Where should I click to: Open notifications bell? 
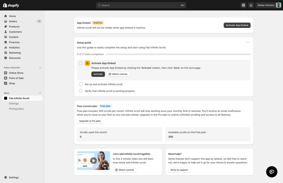251,5
